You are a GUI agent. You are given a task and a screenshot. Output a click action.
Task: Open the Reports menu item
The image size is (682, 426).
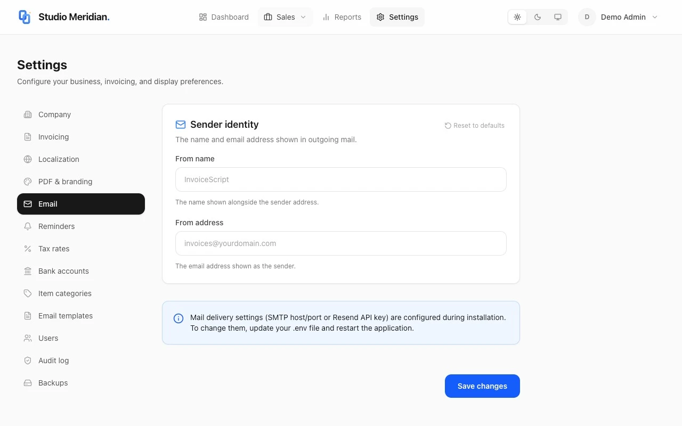click(x=342, y=17)
